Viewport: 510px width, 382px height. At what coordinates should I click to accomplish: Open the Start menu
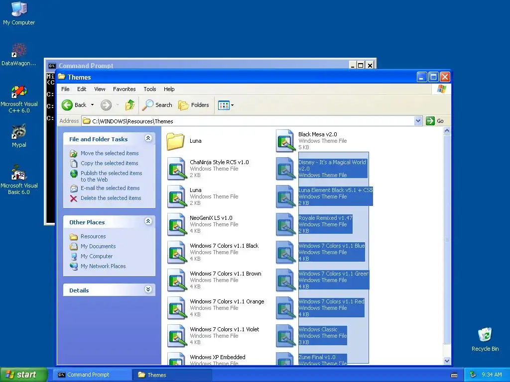point(23,375)
